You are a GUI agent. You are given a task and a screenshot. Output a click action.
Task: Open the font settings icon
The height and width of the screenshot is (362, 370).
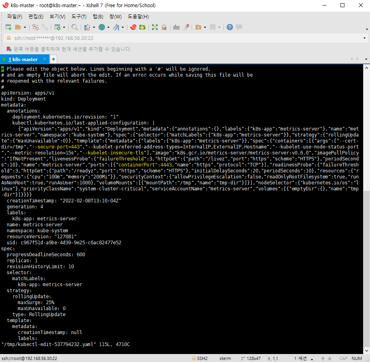coord(116,27)
